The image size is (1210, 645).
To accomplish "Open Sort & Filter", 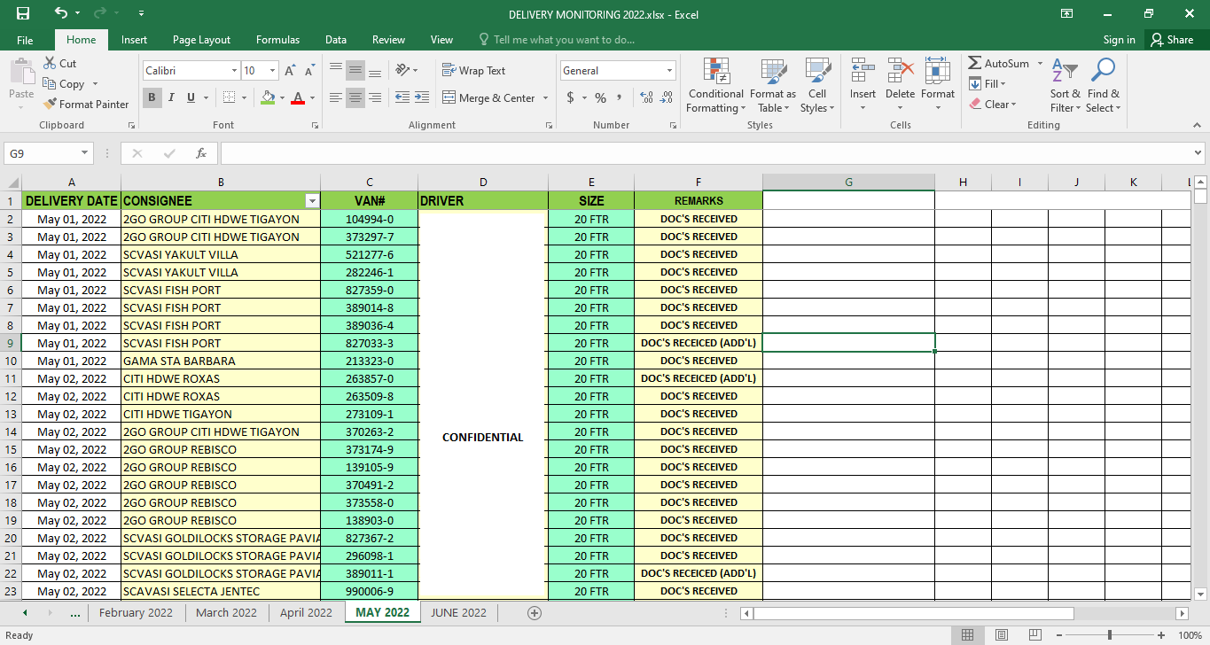I will [x=1065, y=85].
